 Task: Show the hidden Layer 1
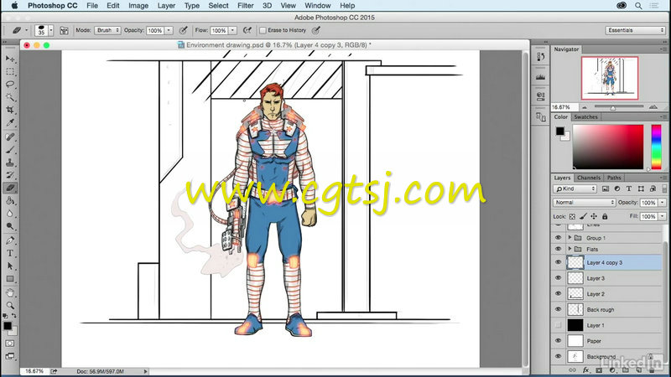click(558, 325)
